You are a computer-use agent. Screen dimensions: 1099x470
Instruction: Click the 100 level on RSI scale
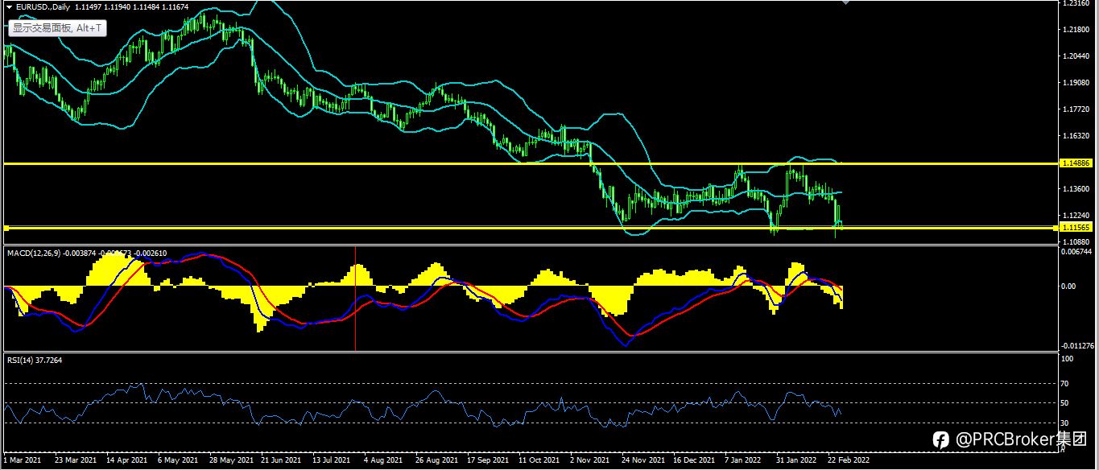1068,360
